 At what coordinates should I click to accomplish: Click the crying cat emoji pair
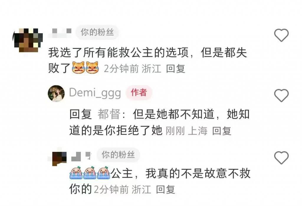[x=85, y=68]
